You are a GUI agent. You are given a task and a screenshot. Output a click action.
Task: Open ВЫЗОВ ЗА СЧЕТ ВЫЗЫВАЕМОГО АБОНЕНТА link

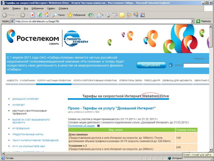31,121
